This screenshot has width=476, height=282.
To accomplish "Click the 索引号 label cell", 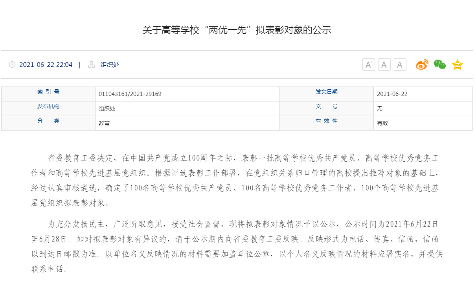I will click(x=48, y=92).
